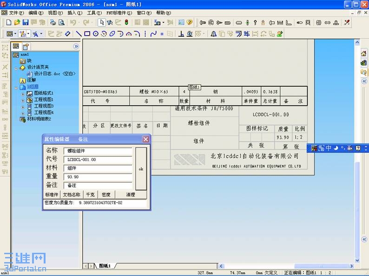Select the Circle sketch tool
The width and height of the screenshot is (369, 276).
96,34
